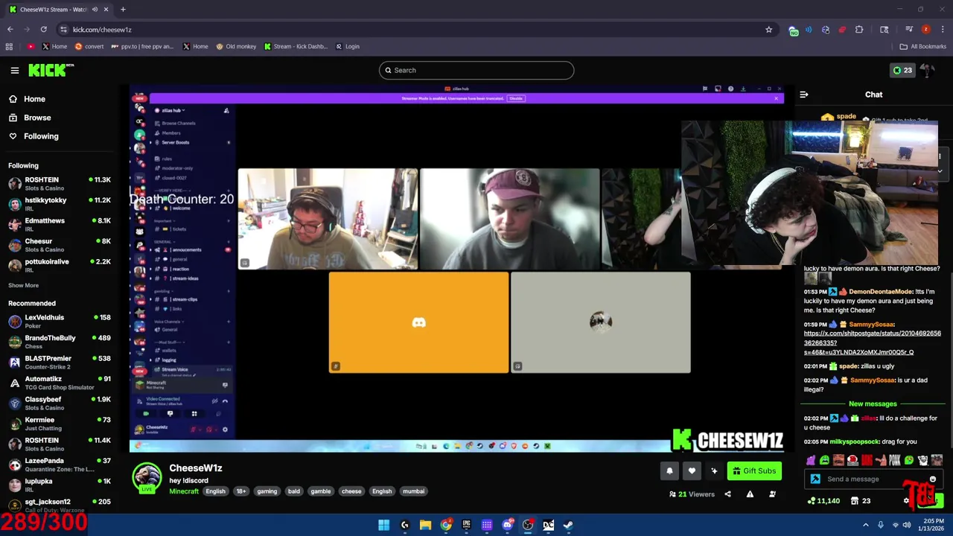Click the Gift Subs button
Screen dimensions: 953x536
754,470
